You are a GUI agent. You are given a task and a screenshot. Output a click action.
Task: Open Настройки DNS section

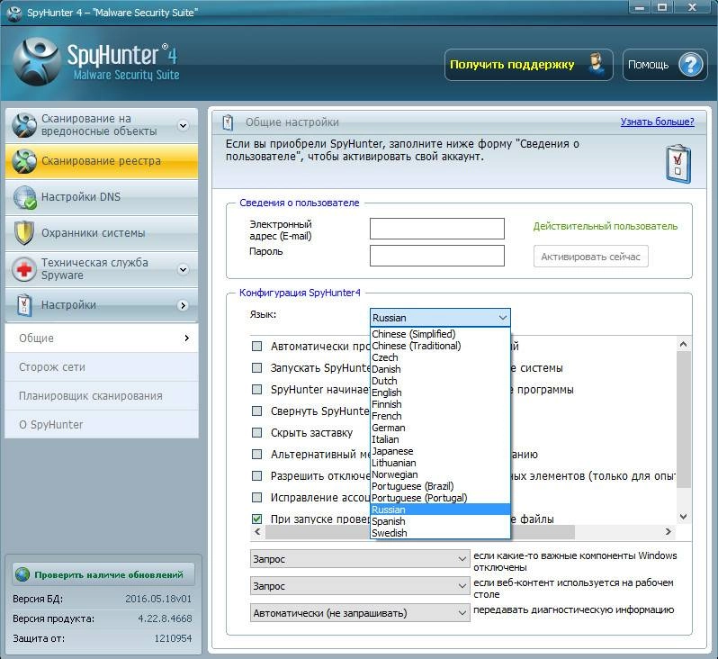102,197
